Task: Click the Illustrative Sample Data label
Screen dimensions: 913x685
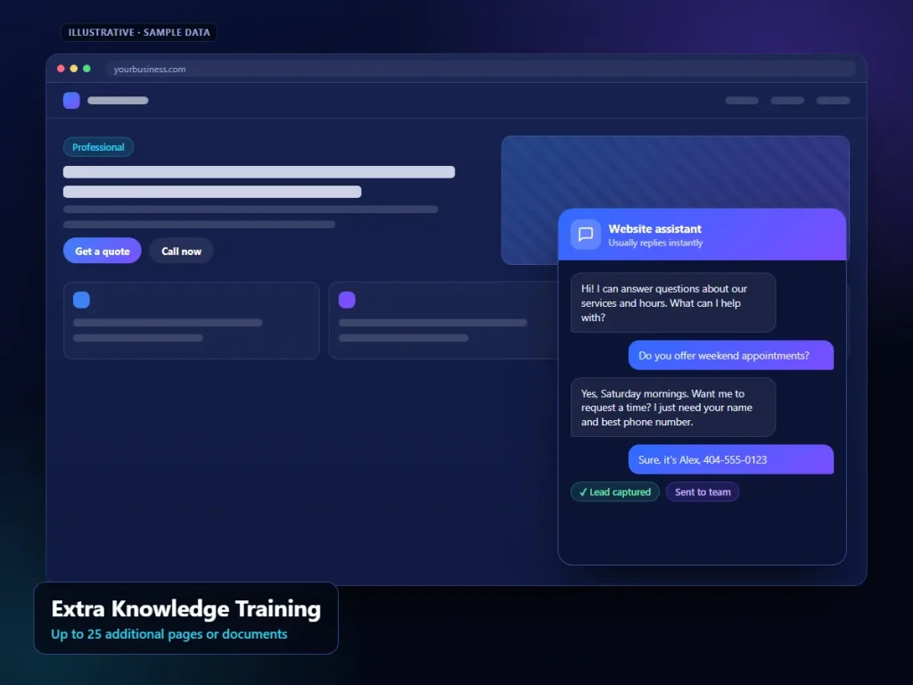Action: (139, 33)
